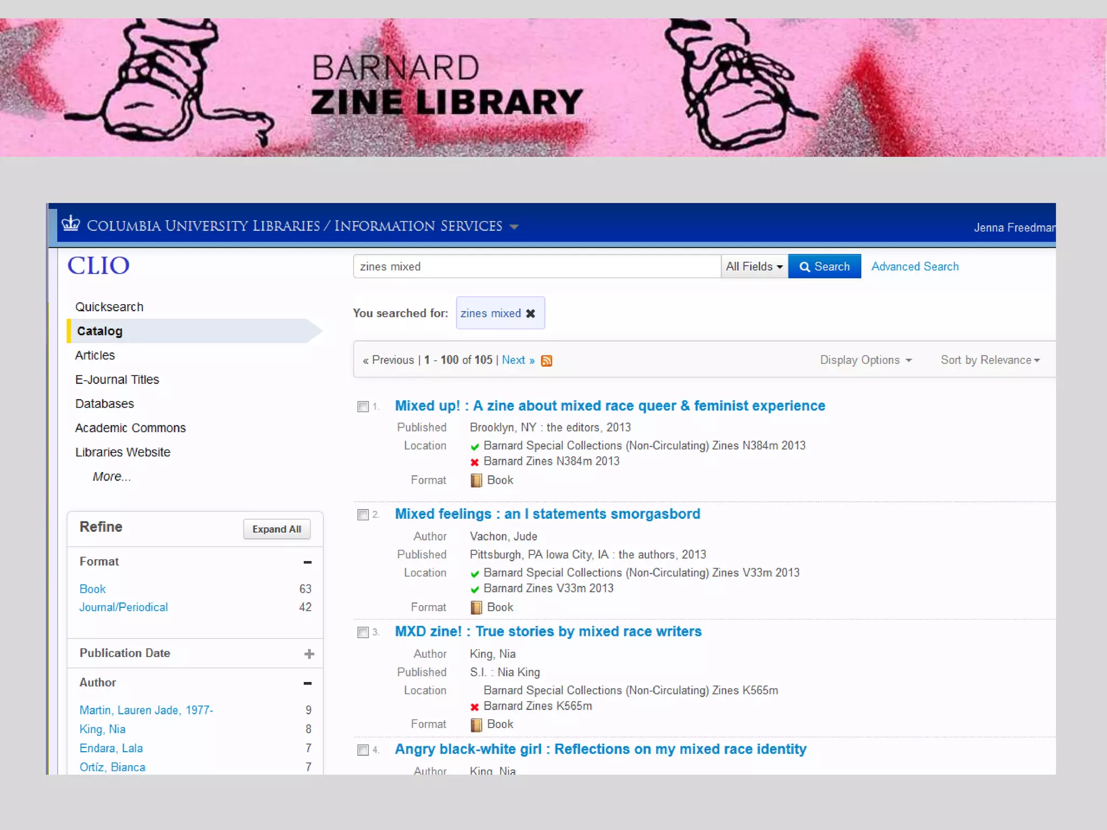The image size is (1107, 830).
Task: Click the magnifier Search button
Action: [824, 266]
